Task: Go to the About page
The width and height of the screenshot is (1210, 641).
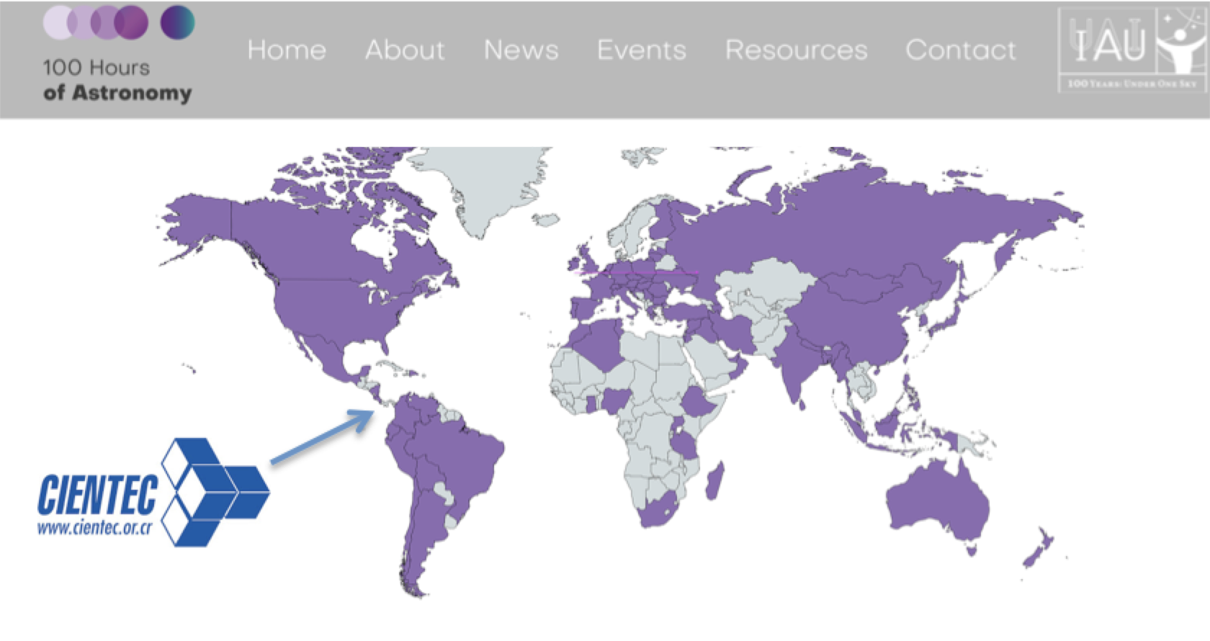Action: pos(405,50)
